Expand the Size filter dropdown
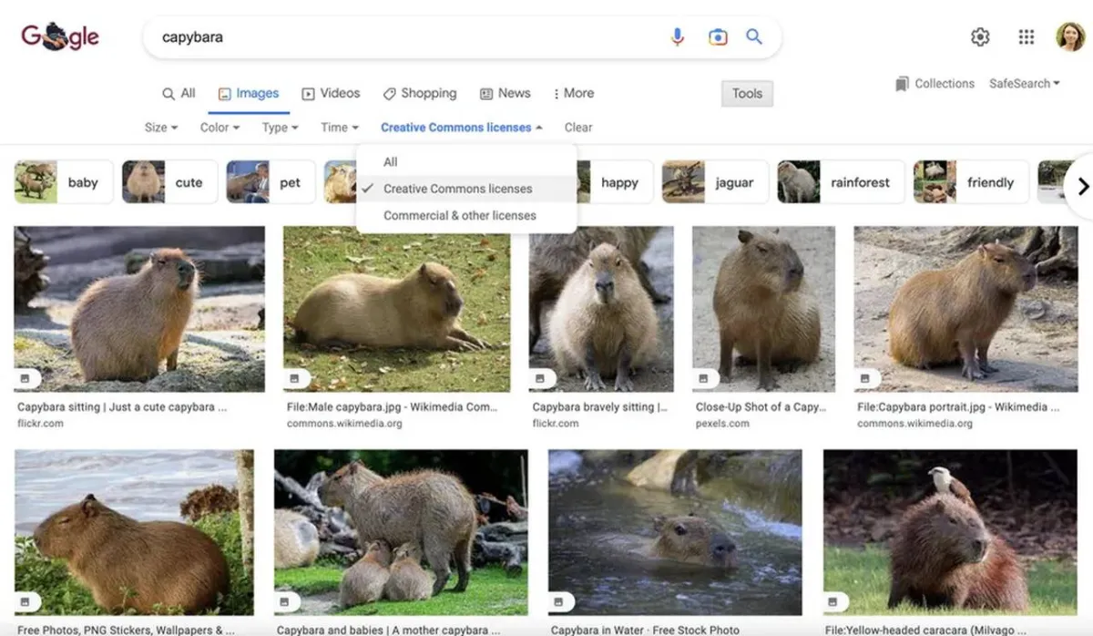Image resolution: width=1093 pixels, height=636 pixels. [161, 128]
